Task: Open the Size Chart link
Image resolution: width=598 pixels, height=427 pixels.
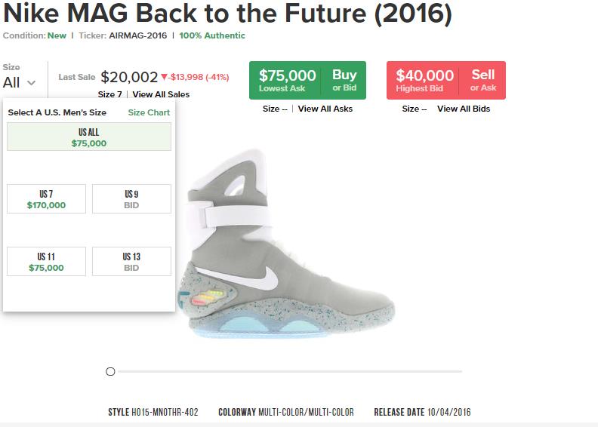Action: [149, 112]
